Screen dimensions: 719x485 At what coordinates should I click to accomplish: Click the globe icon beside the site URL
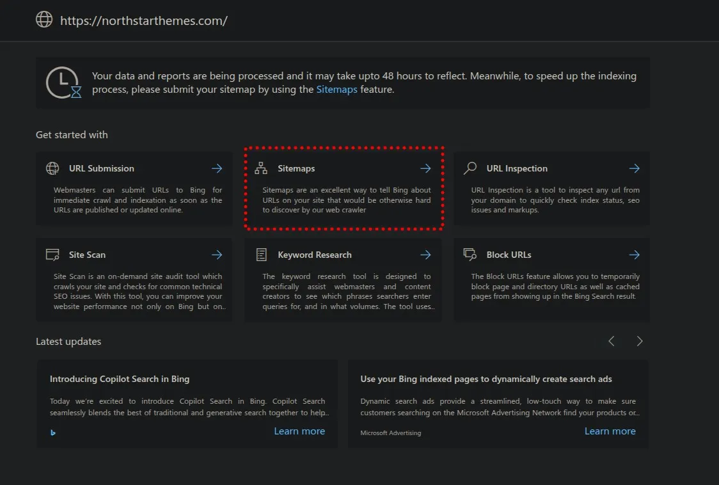[x=44, y=19]
